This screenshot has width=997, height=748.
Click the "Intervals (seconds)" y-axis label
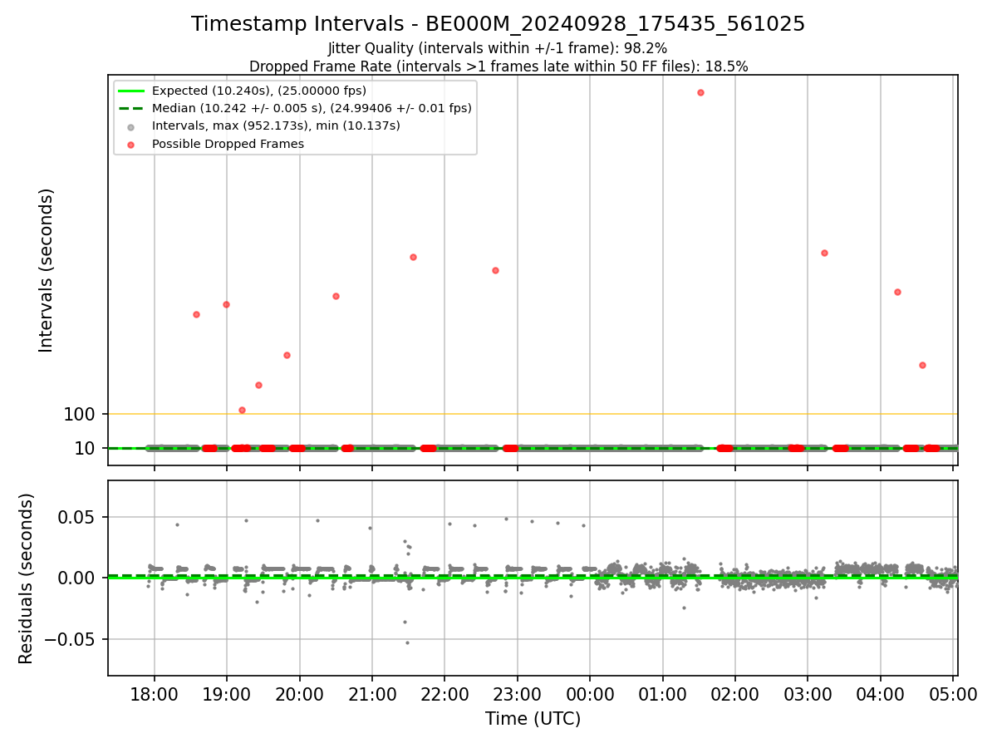click(47, 270)
